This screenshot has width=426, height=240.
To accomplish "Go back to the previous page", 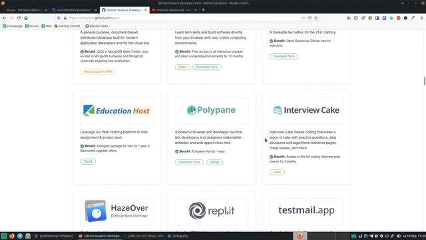I will pos(5,18).
